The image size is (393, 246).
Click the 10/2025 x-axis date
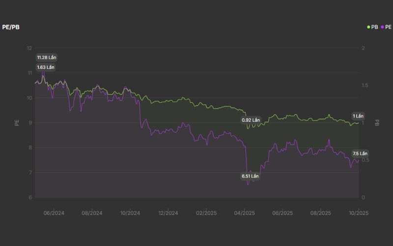tap(359, 213)
